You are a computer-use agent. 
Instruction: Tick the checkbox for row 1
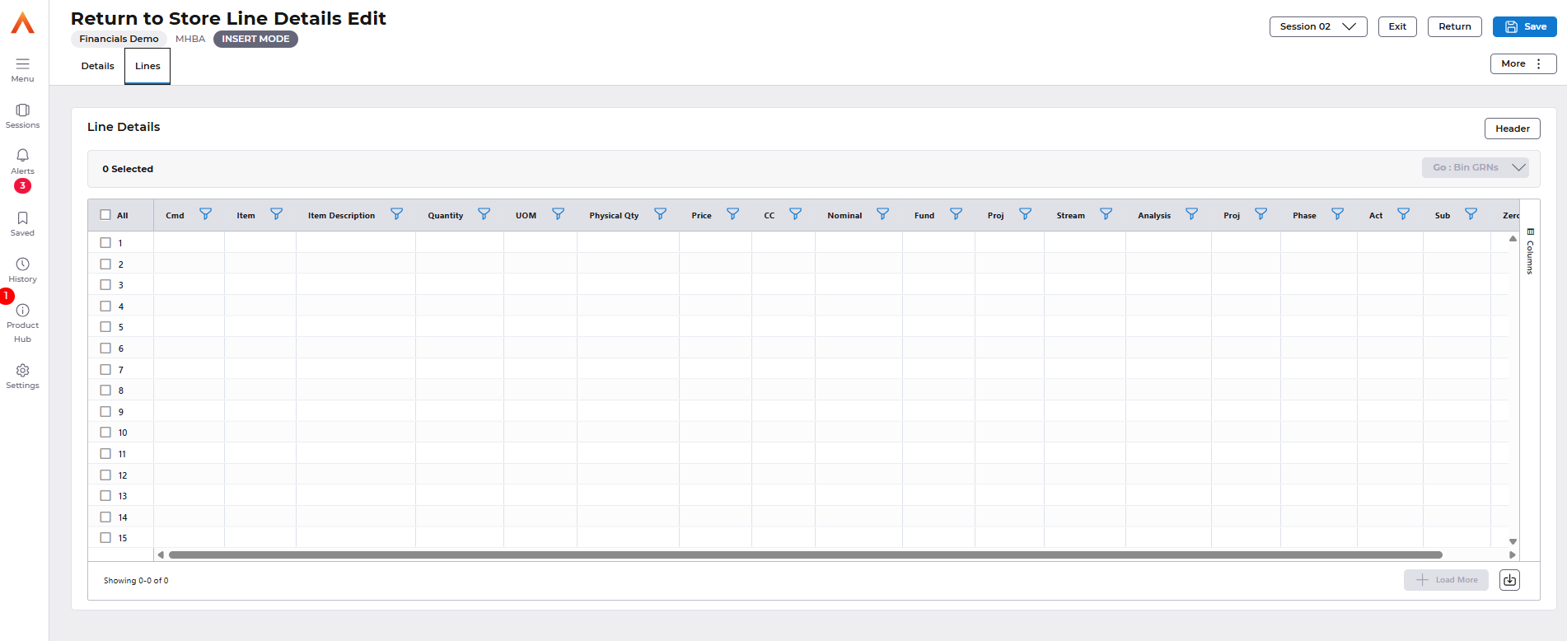tap(105, 243)
